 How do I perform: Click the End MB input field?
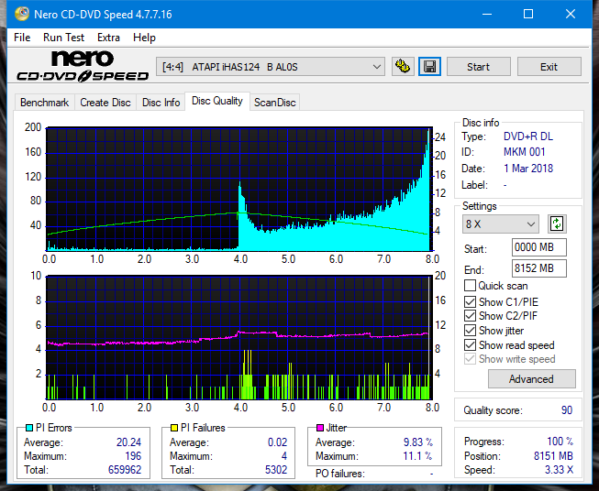click(x=538, y=268)
